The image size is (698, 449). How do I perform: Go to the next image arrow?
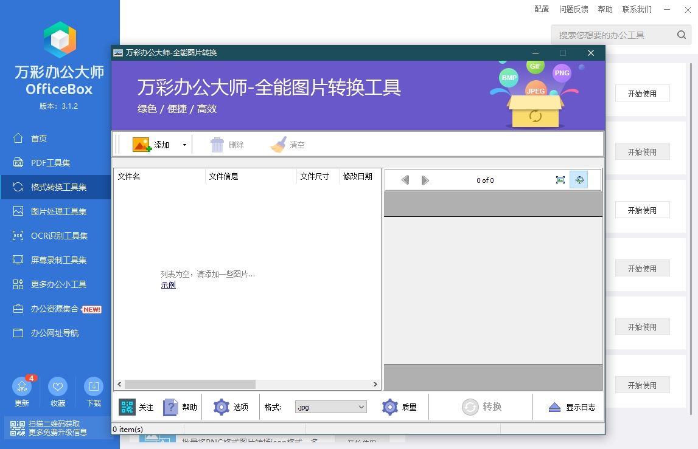tap(425, 180)
